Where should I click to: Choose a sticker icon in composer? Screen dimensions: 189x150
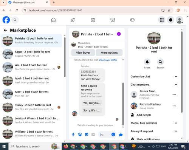[87, 135]
